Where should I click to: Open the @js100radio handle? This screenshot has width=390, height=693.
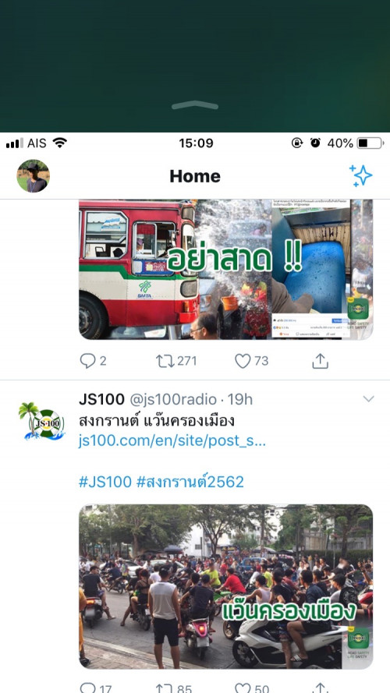(x=173, y=400)
